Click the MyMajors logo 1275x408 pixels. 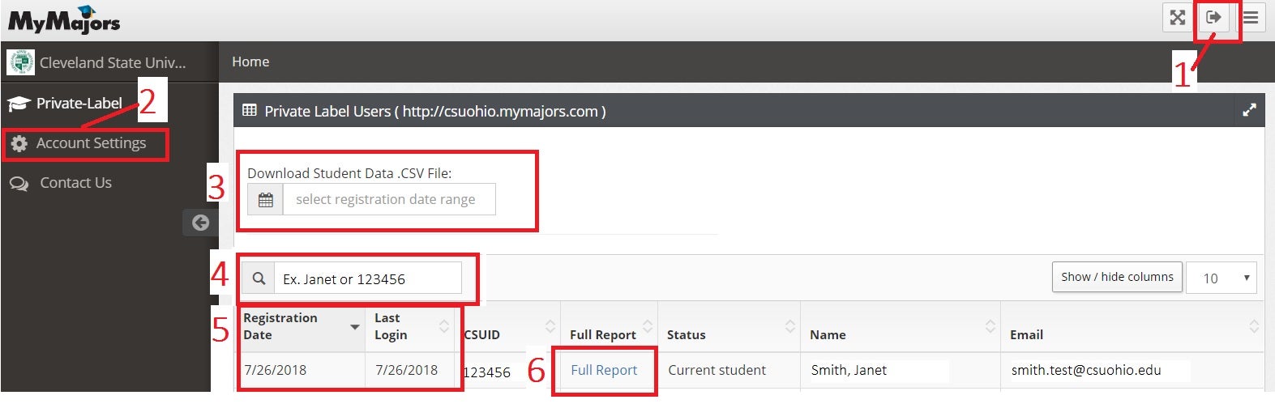point(64,19)
